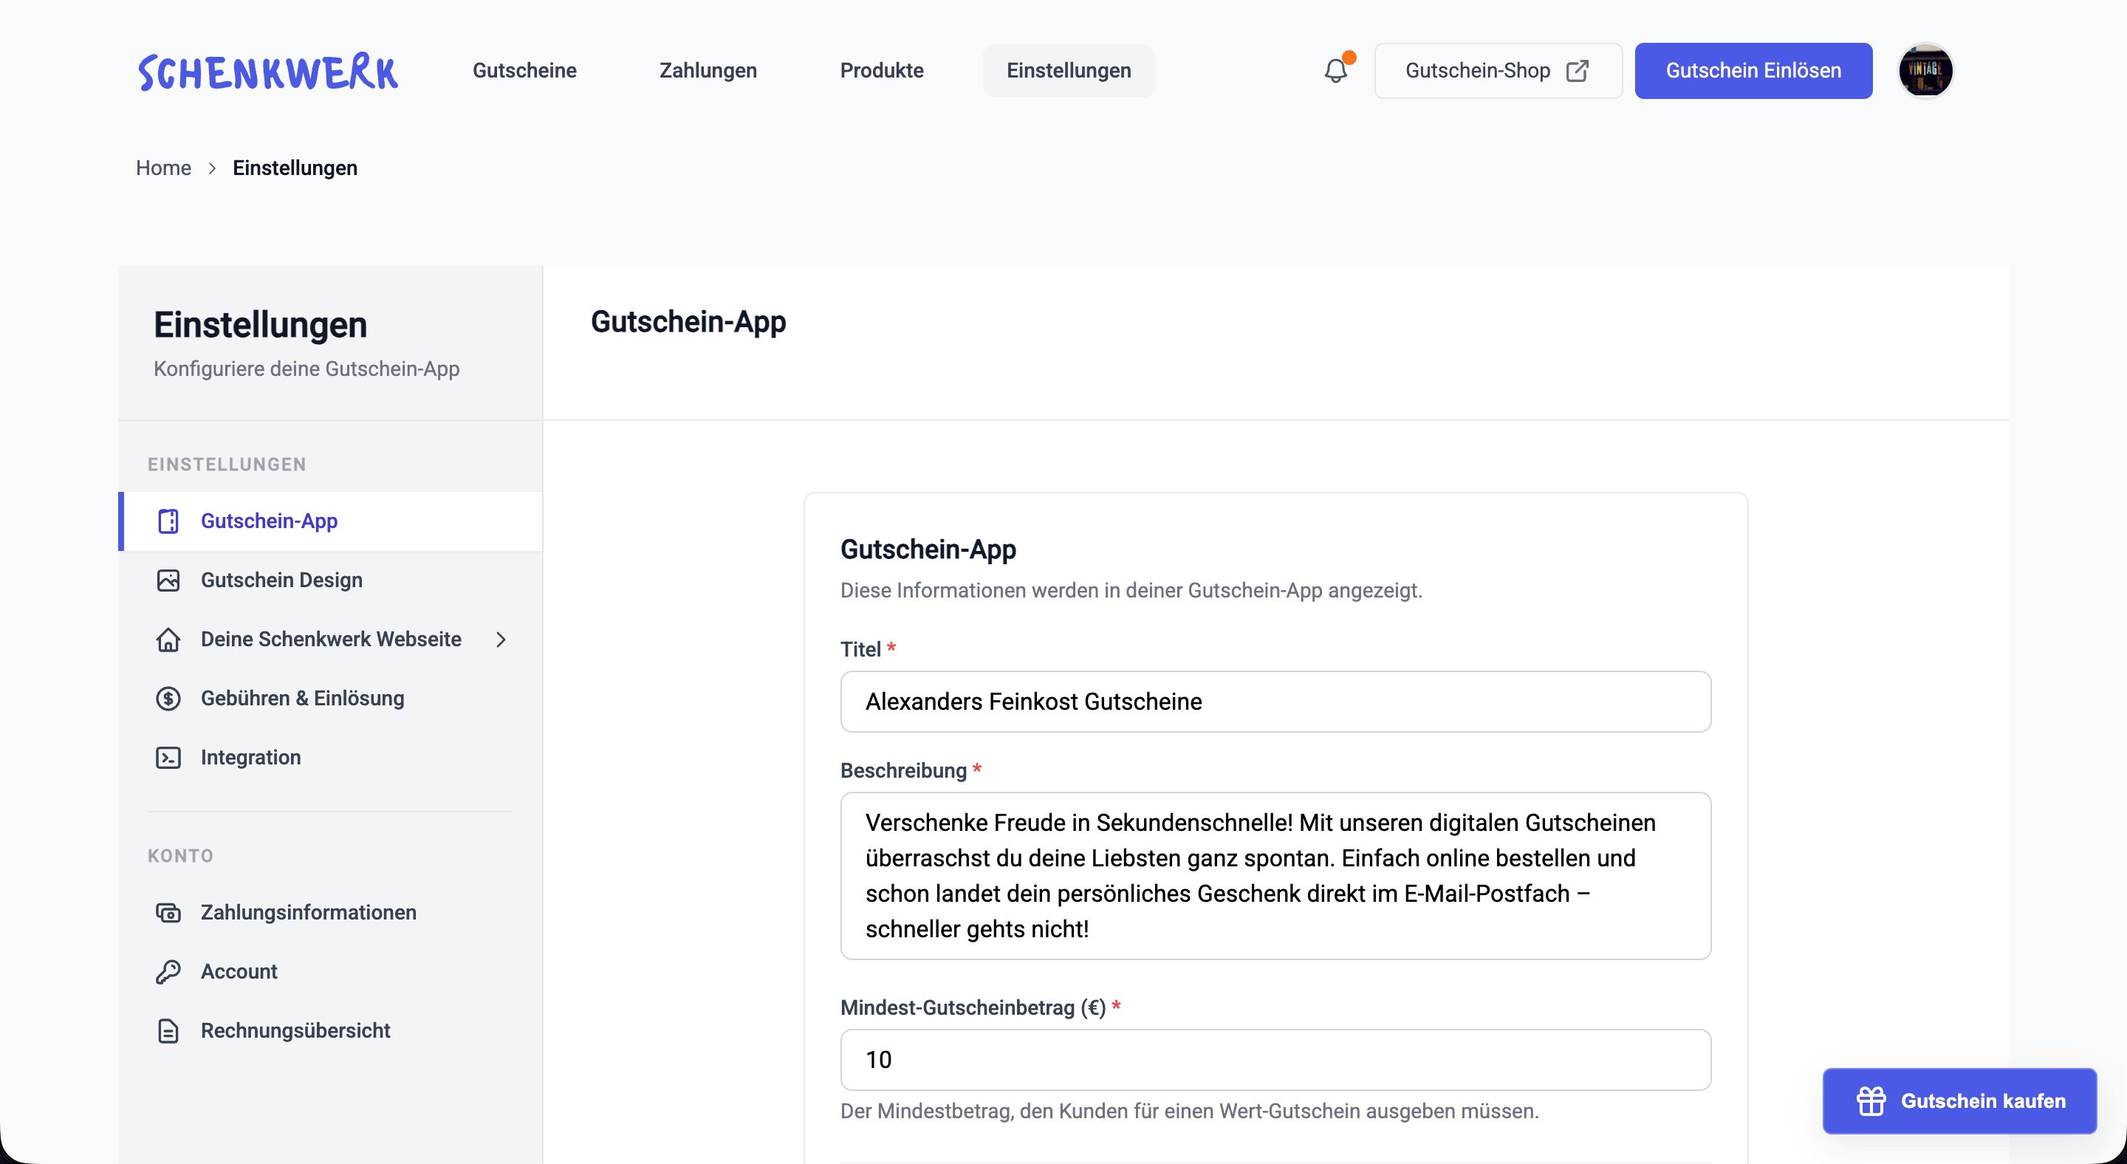
Task: Click the image icon beside Gutschein Design
Action: (168, 581)
